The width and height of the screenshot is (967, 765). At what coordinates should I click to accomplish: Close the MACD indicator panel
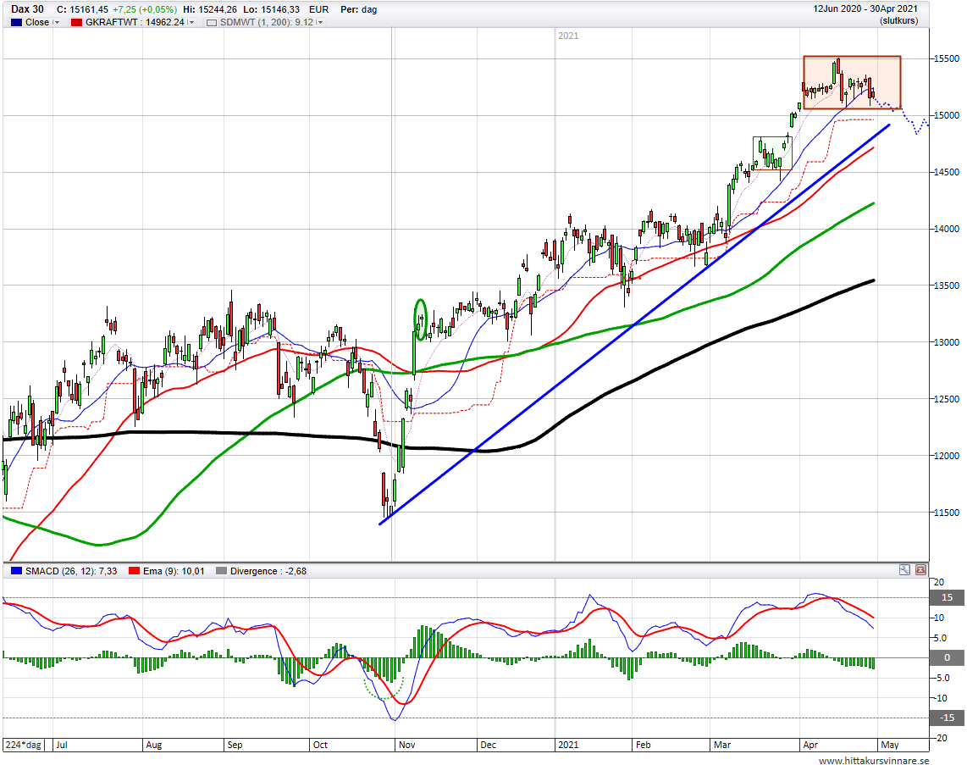(920, 570)
